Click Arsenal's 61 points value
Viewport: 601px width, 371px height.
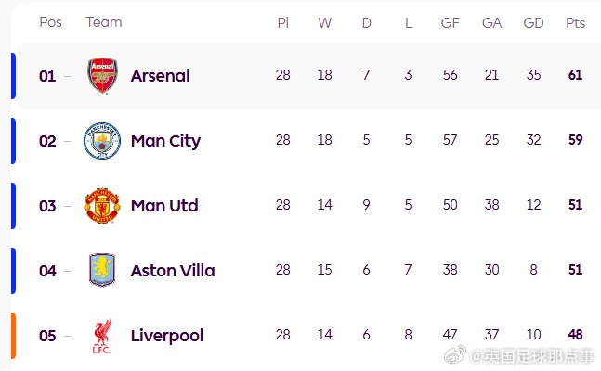[576, 76]
